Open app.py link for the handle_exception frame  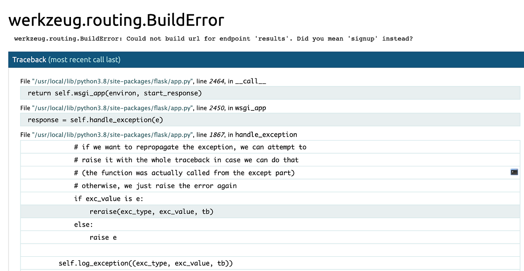point(112,134)
